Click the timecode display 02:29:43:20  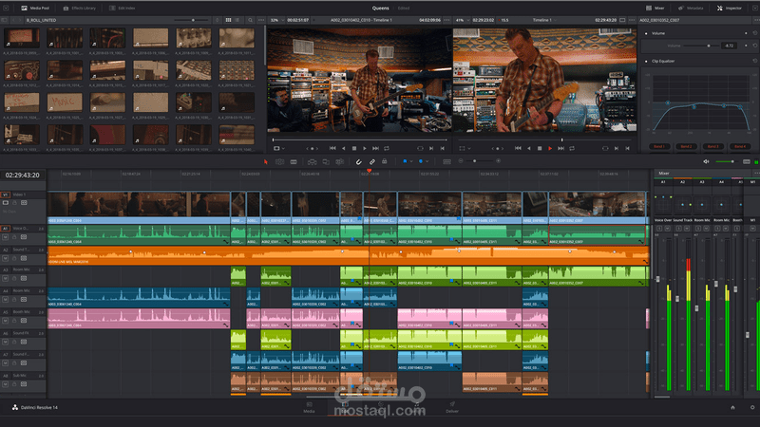[x=22, y=176]
